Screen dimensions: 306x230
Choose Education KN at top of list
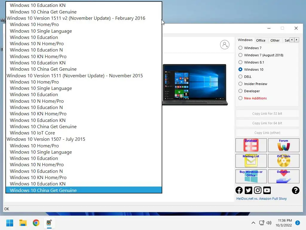[x=84, y=5]
